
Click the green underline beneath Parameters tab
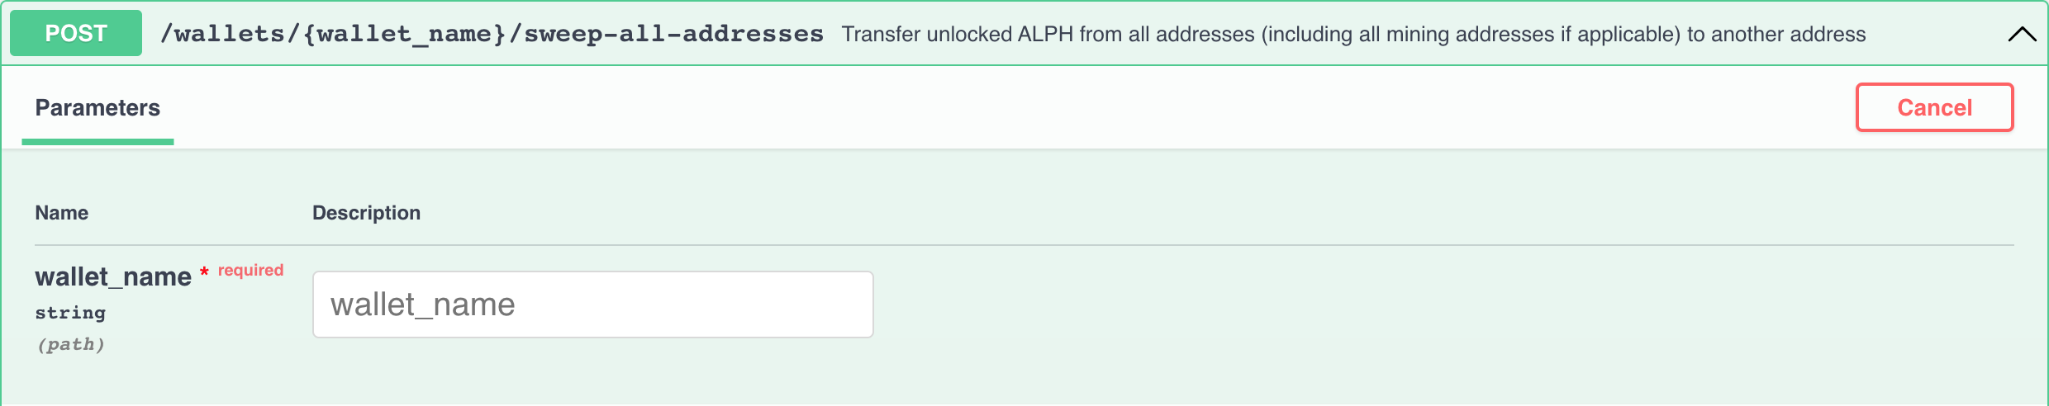pyautogui.click(x=97, y=142)
